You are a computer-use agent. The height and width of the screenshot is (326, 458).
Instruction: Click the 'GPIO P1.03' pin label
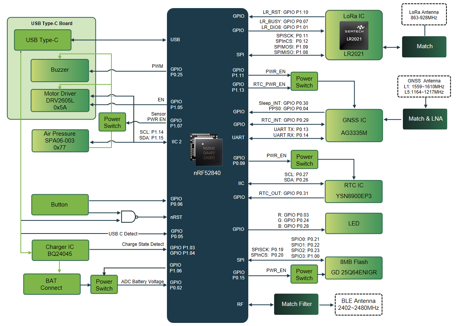[182, 247]
